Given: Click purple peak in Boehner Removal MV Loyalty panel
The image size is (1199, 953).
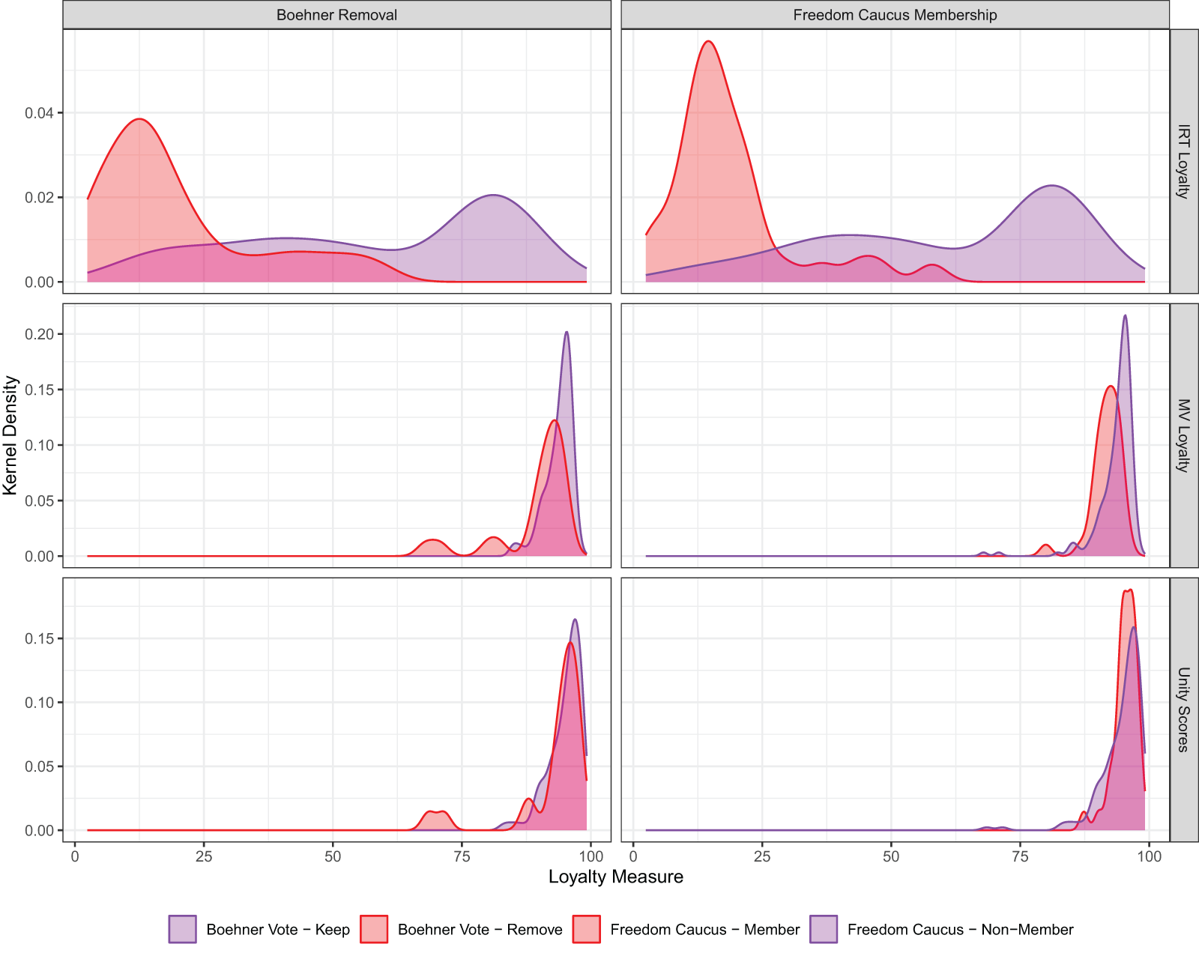Looking at the screenshot, I should click(x=567, y=333).
